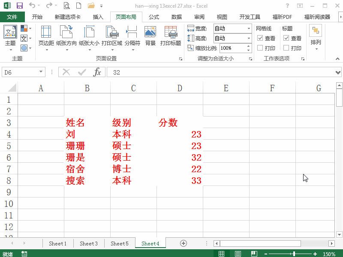
Task: Add a sheet Background (背景)
Action: 150,38
